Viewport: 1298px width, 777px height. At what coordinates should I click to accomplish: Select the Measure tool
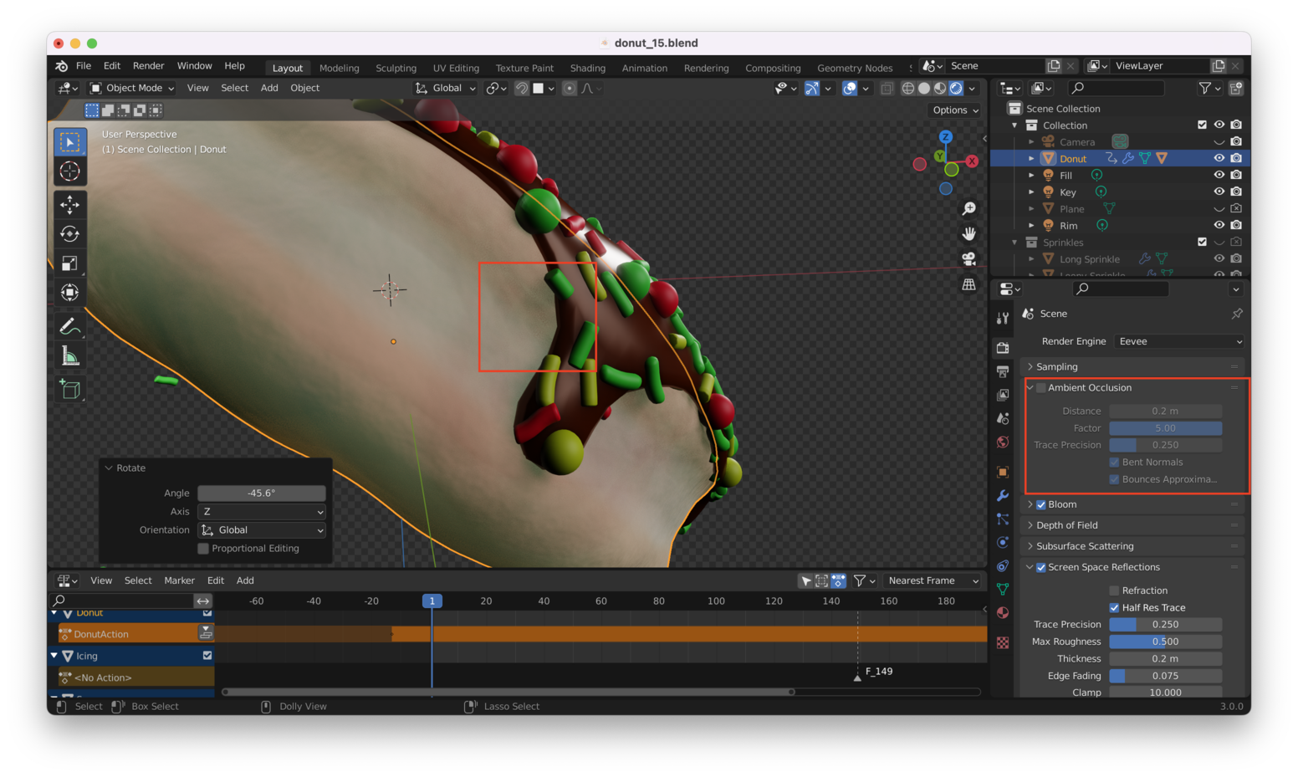(70, 357)
